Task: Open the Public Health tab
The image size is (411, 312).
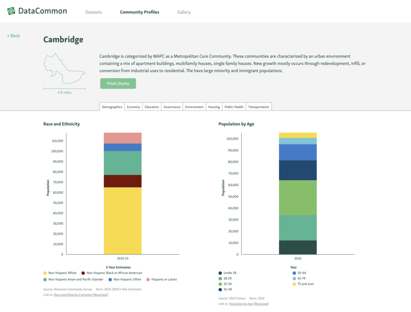Action: 234,107
